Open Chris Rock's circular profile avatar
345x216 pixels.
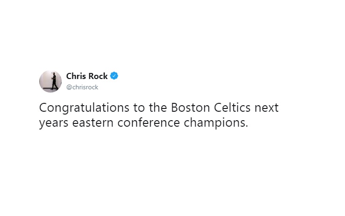point(50,81)
